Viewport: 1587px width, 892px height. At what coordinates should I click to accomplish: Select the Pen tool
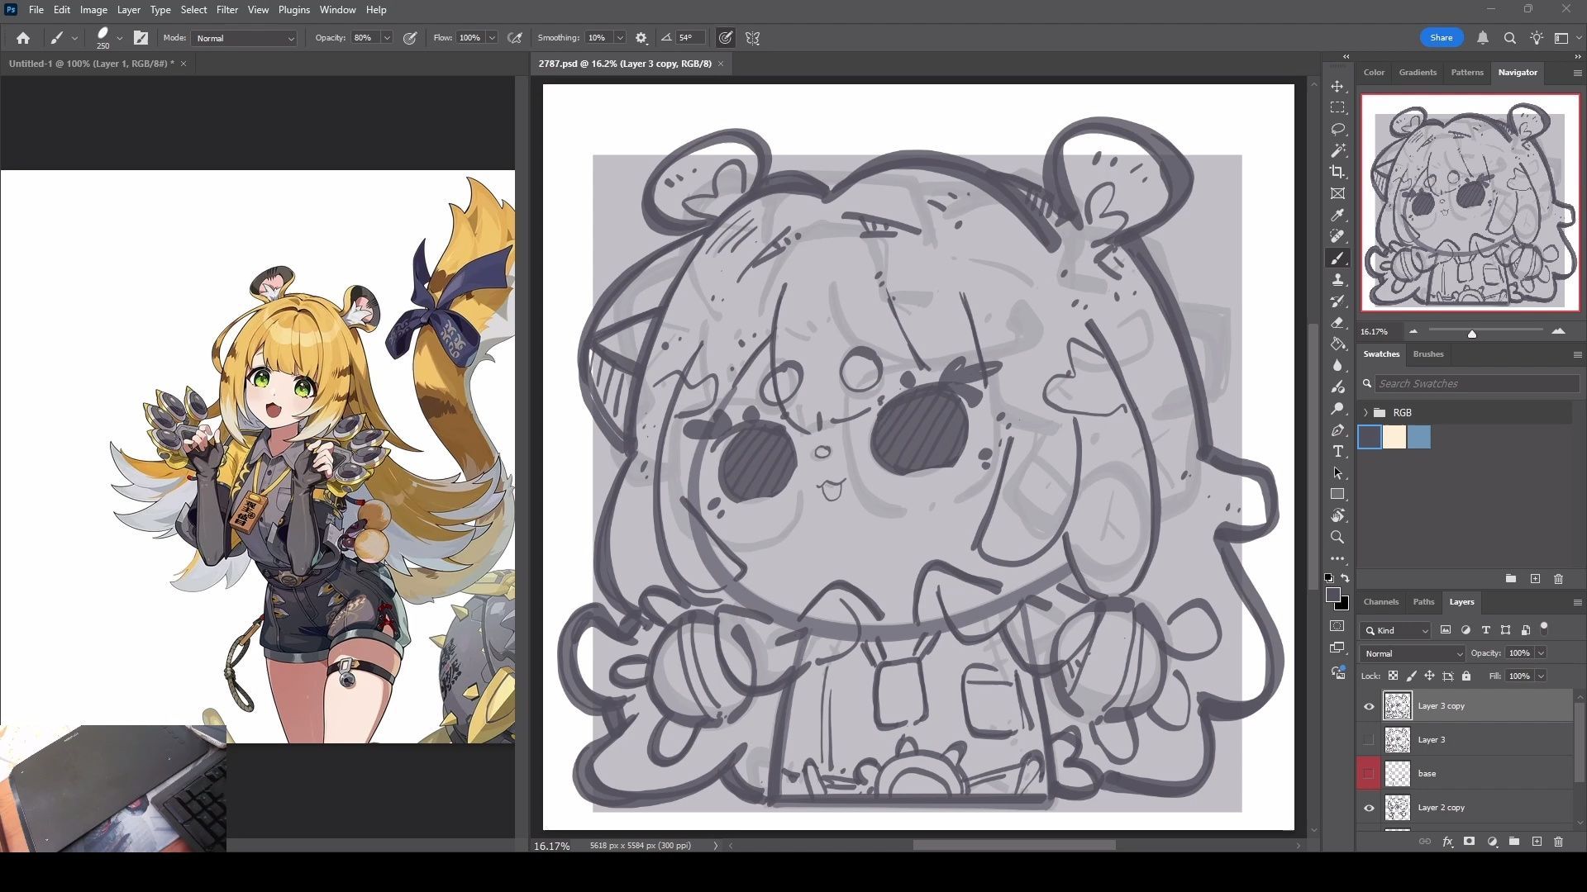[1337, 431]
